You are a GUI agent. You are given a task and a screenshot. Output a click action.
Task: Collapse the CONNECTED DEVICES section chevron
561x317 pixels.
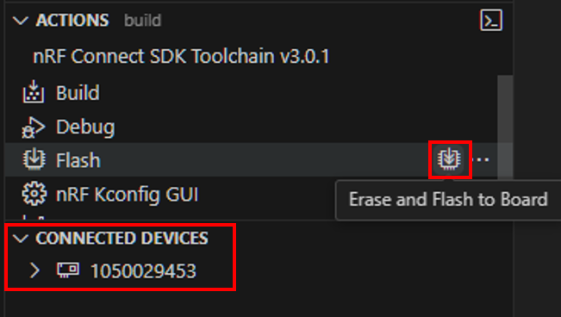tap(21, 239)
